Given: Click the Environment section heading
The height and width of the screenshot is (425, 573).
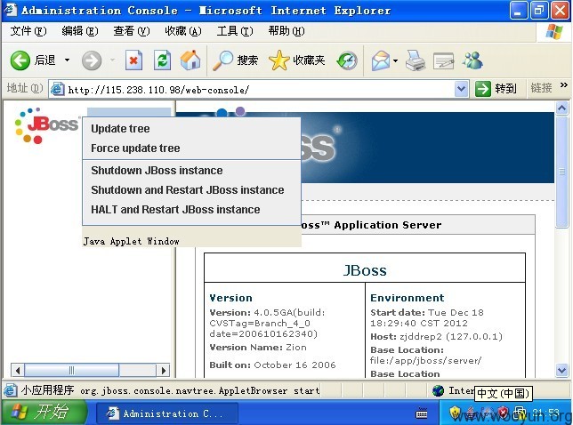Looking at the screenshot, I should [x=408, y=298].
